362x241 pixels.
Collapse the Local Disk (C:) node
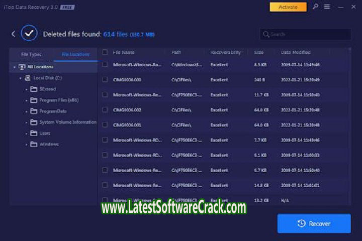21,78
